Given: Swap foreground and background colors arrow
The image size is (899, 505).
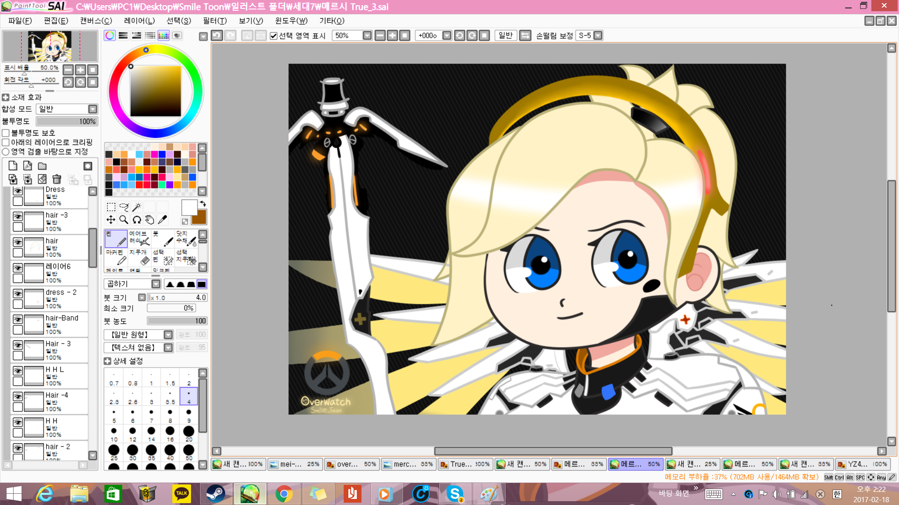Looking at the screenshot, I should pyautogui.click(x=203, y=204).
